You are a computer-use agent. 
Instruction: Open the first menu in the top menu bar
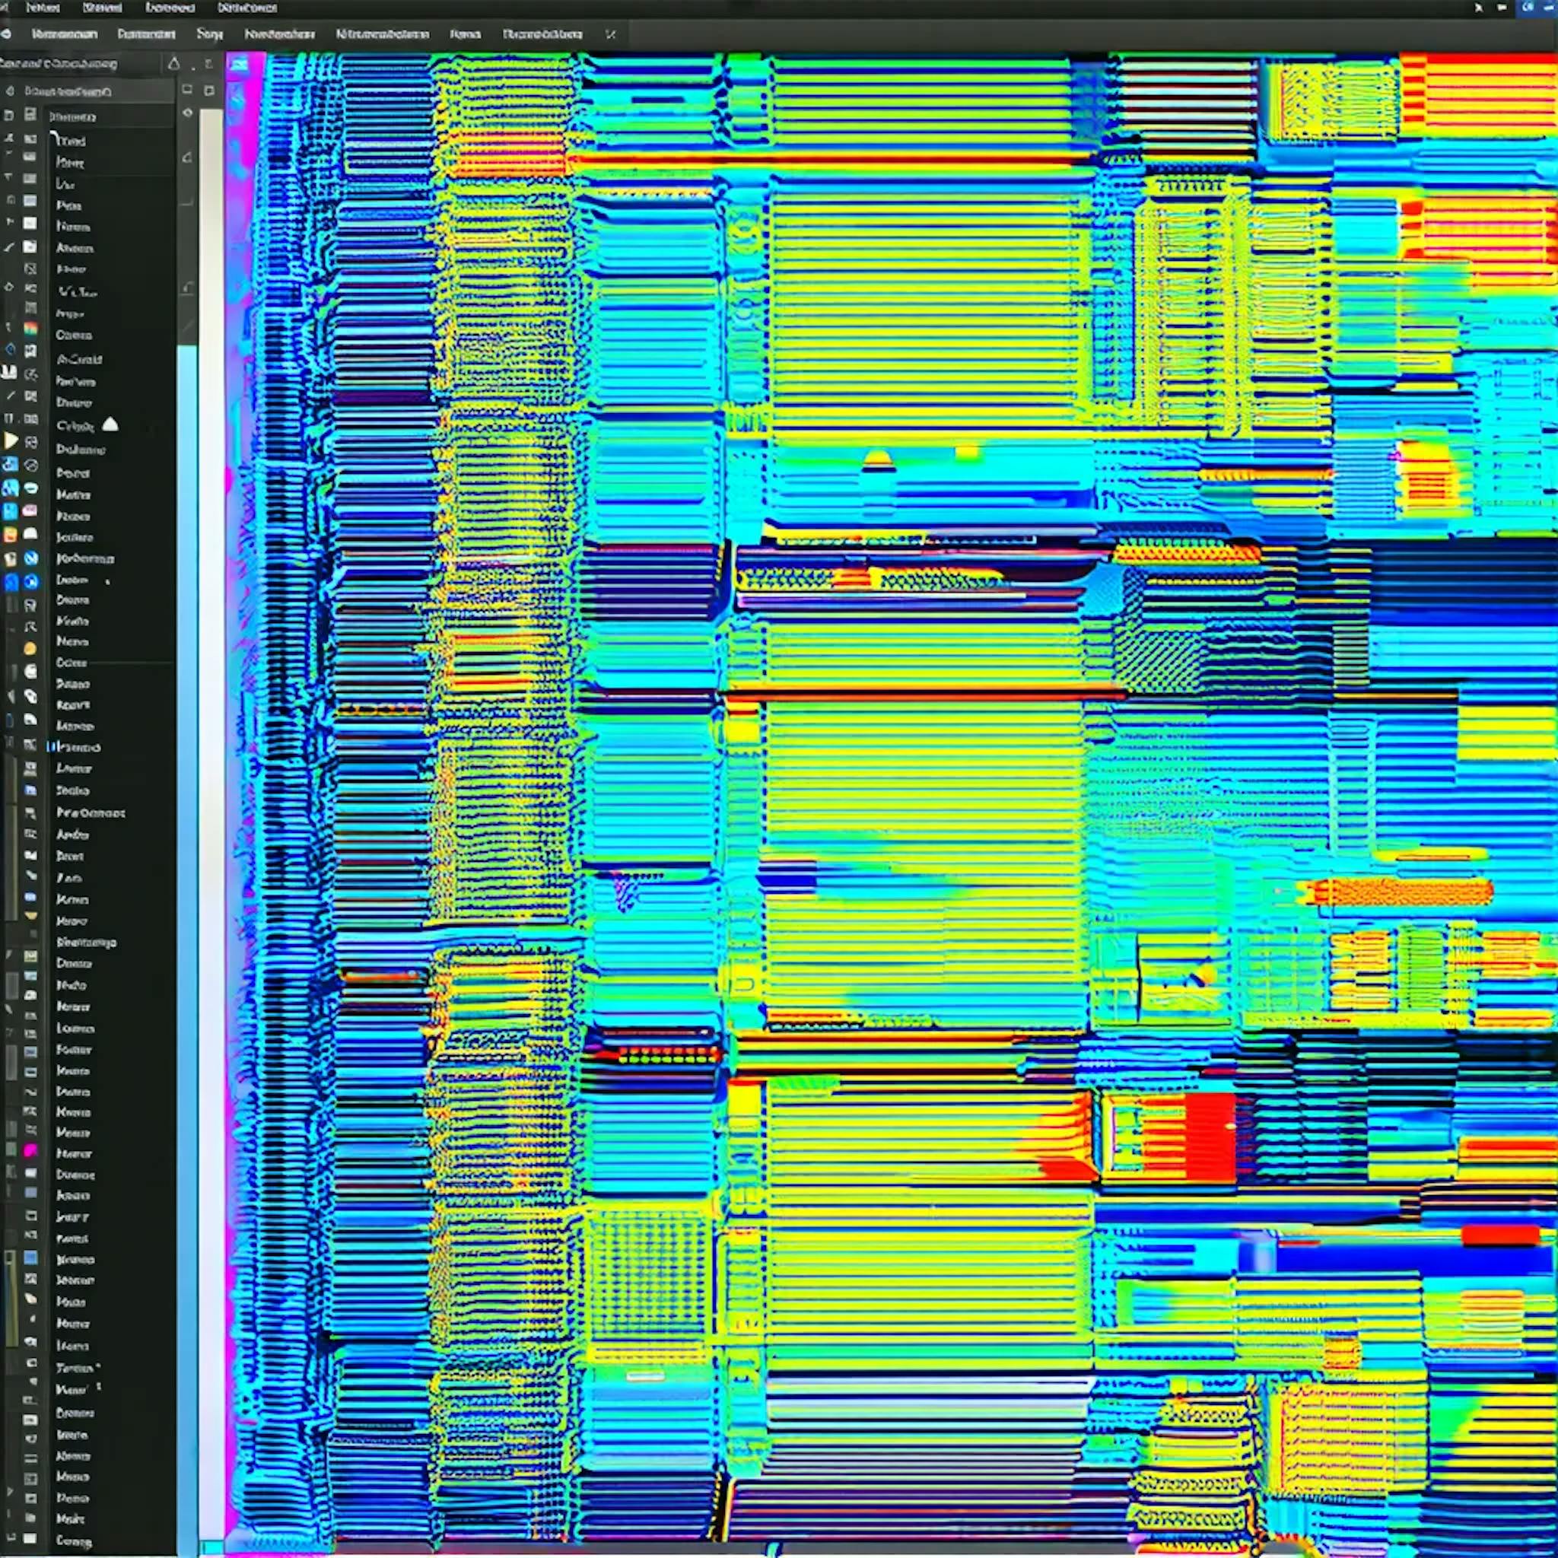40,8
